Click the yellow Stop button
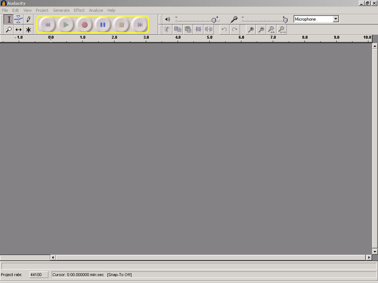Image resolution: width=378 pixels, height=283 pixels. click(122, 24)
